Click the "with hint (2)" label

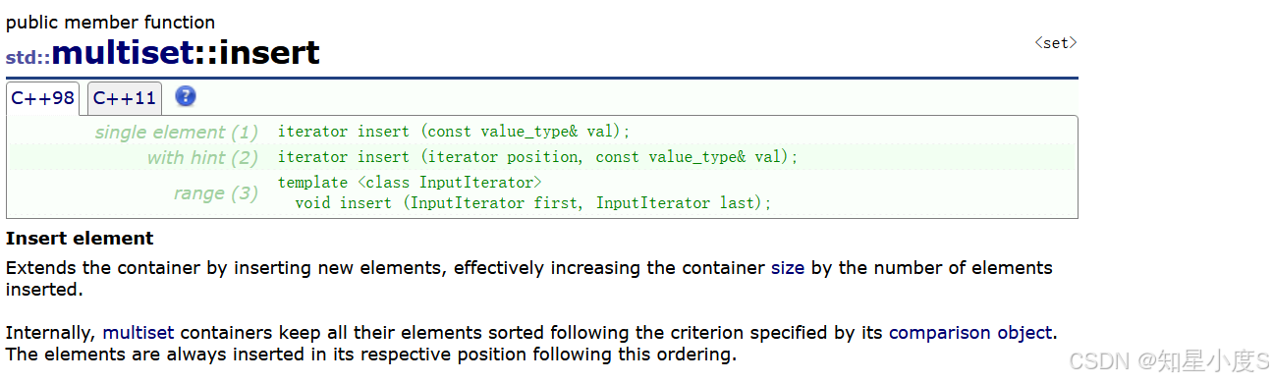pyautogui.click(x=202, y=157)
